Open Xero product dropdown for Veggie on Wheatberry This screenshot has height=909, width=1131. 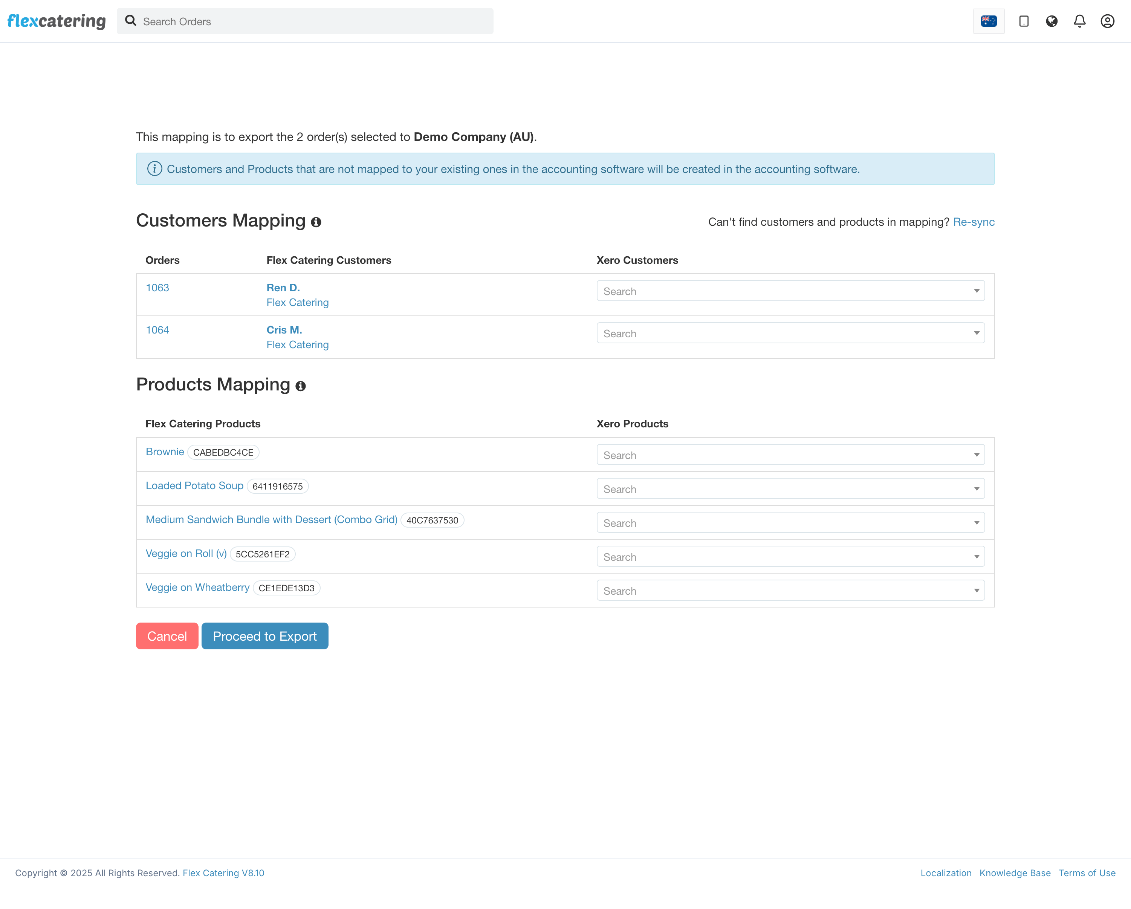pos(790,591)
